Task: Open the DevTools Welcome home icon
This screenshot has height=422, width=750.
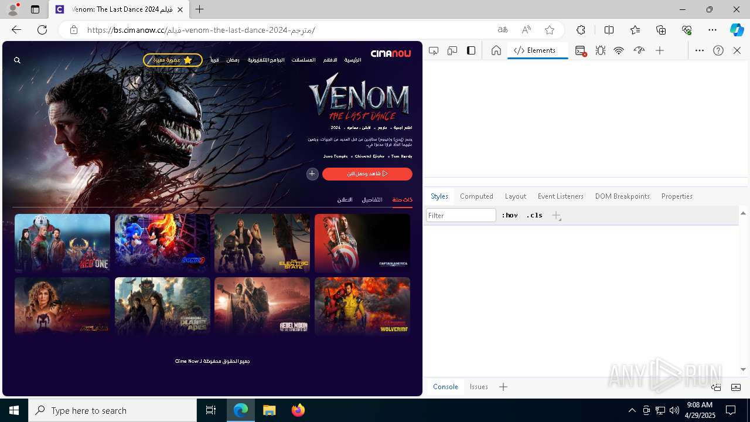Action: point(496,50)
